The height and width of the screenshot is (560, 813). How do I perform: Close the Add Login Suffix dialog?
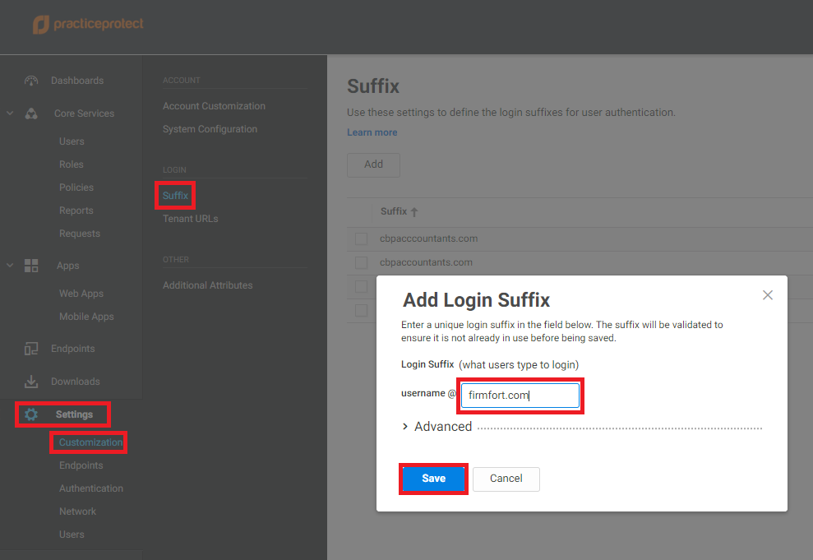(767, 295)
